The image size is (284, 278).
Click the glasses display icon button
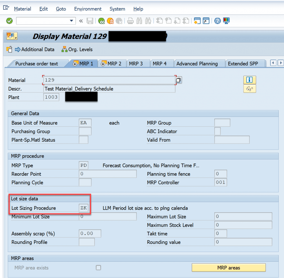coord(250,89)
